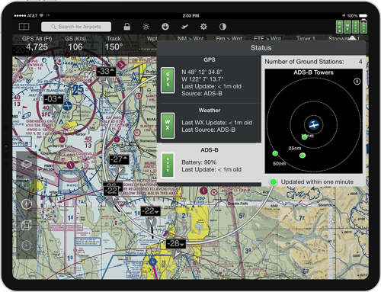
Task: Tap the green WX indicator in Status panel
Action: point(168,125)
